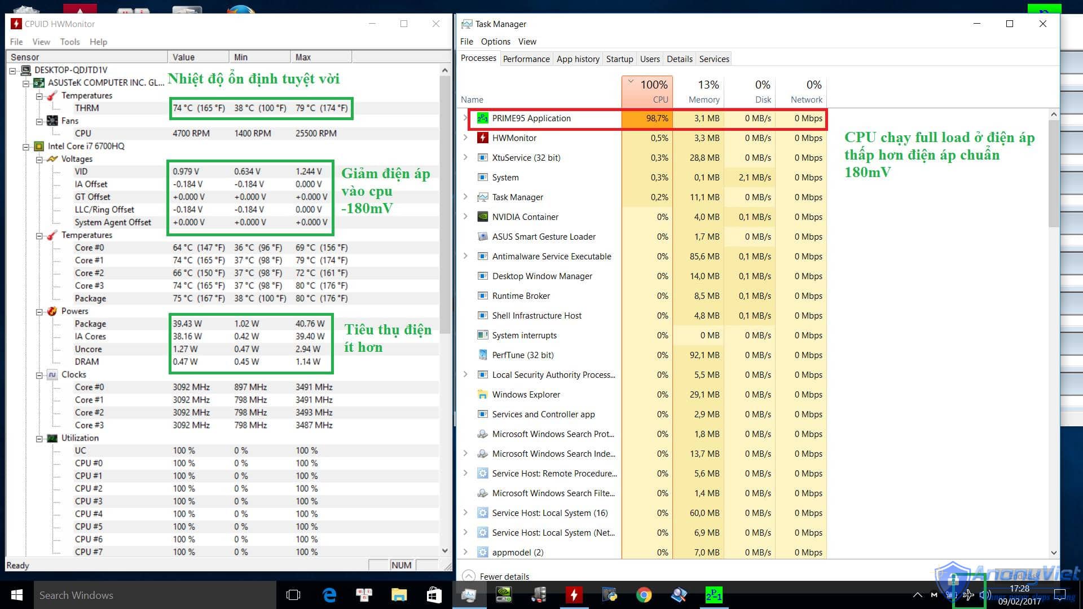Image resolution: width=1083 pixels, height=609 pixels.
Task: Expand the PRIME95 Application process row
Action: coord(464,117)
